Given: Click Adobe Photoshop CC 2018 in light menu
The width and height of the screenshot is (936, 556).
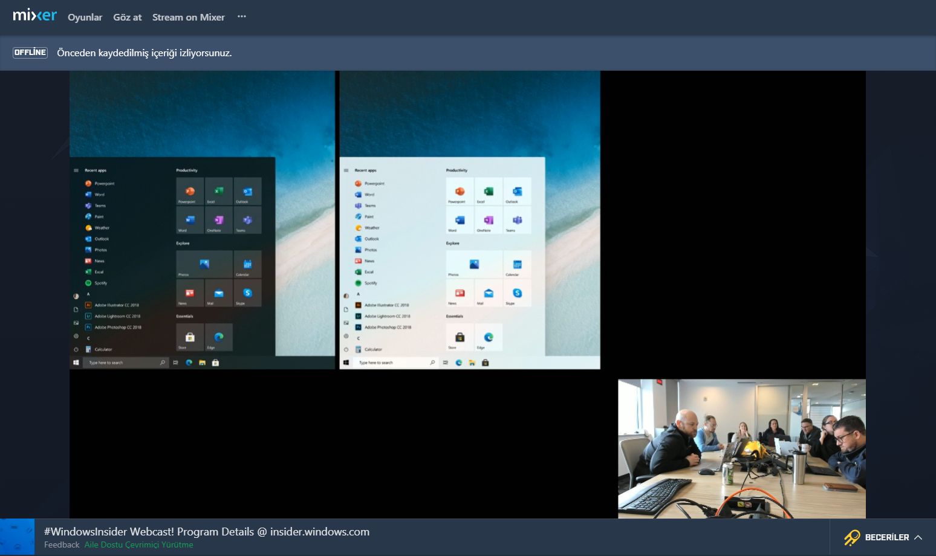Looking at the screenshot, I should 383,327.
